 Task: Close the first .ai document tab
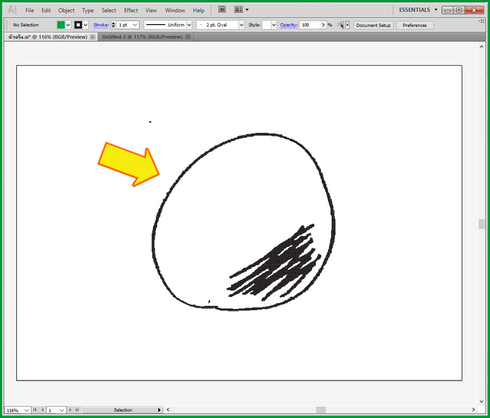(x=93, y=37)
